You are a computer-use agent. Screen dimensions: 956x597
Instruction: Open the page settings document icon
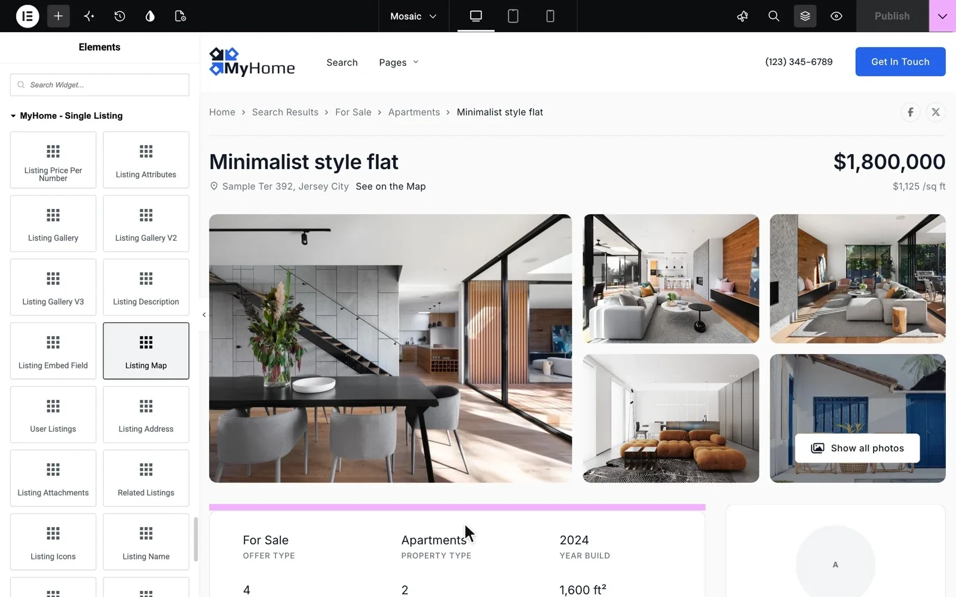180,16
